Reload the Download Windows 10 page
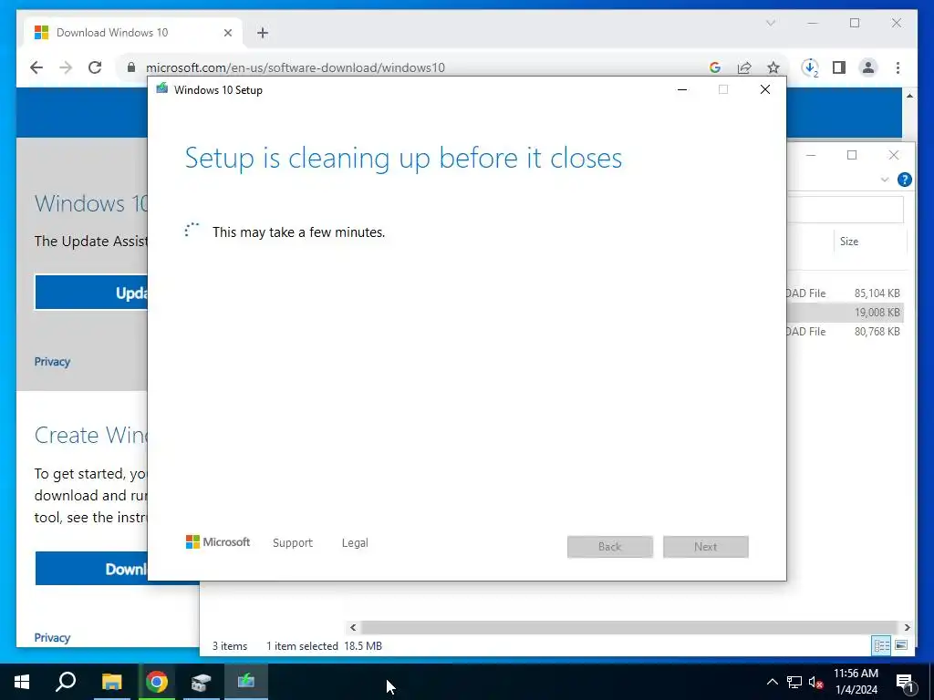 tap(95, 67)
